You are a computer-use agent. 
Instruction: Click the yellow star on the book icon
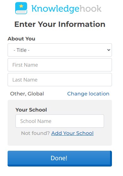point(21,6)
